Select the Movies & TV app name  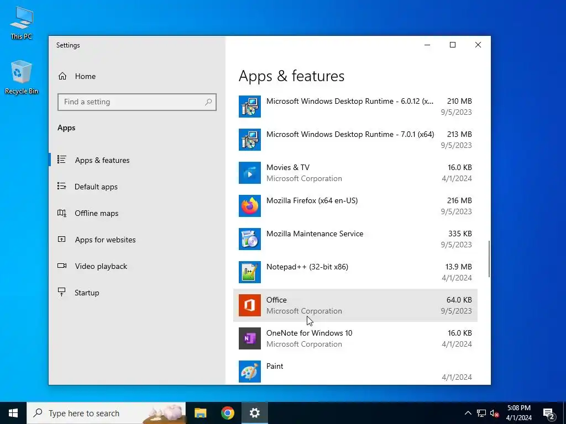pyautogui.click(x=287, y=167)
